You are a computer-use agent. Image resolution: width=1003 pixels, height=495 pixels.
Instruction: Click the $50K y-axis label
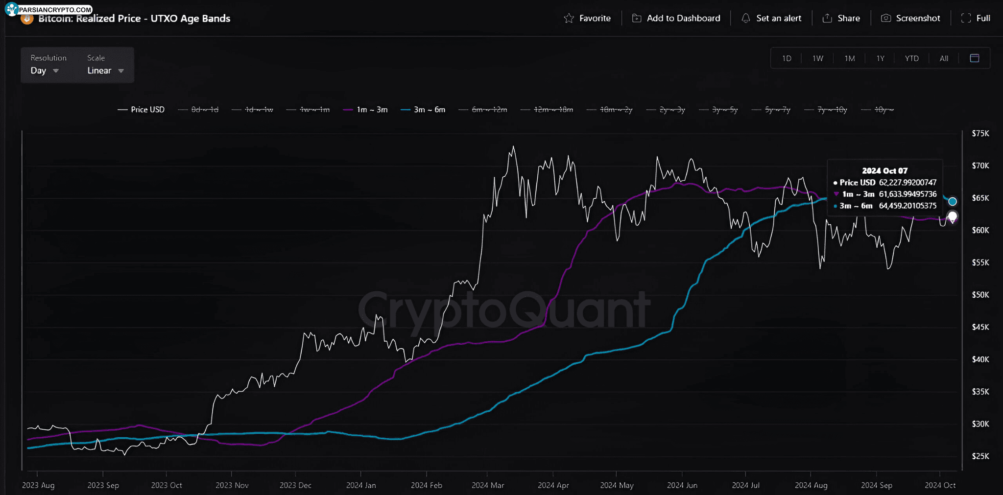(x=980, y=295)
